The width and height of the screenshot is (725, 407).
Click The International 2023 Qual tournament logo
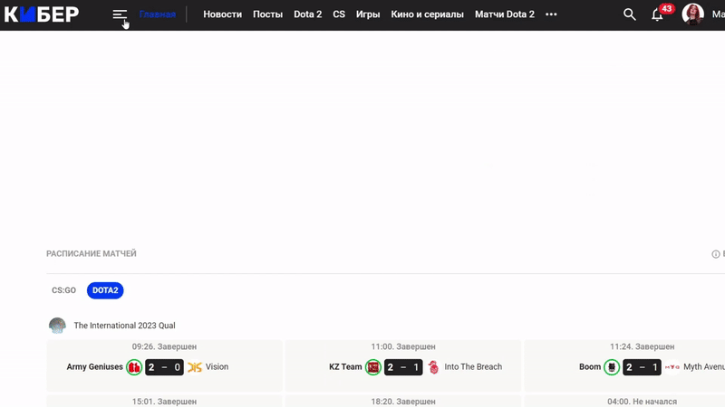tap(57, 326)
